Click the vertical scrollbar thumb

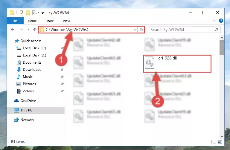[x=222, y=48]
